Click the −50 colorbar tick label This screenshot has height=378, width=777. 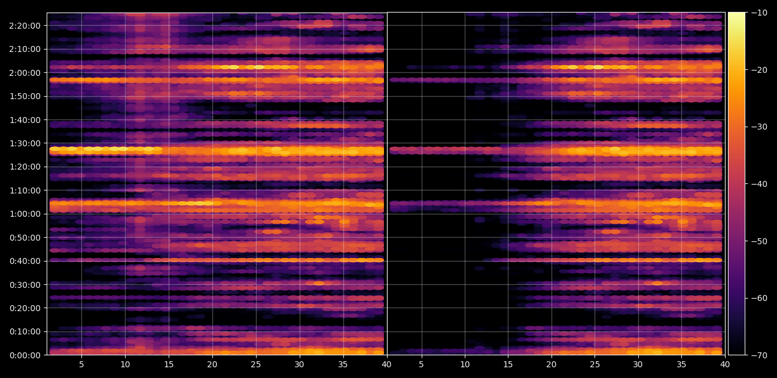tap(759, 241)
